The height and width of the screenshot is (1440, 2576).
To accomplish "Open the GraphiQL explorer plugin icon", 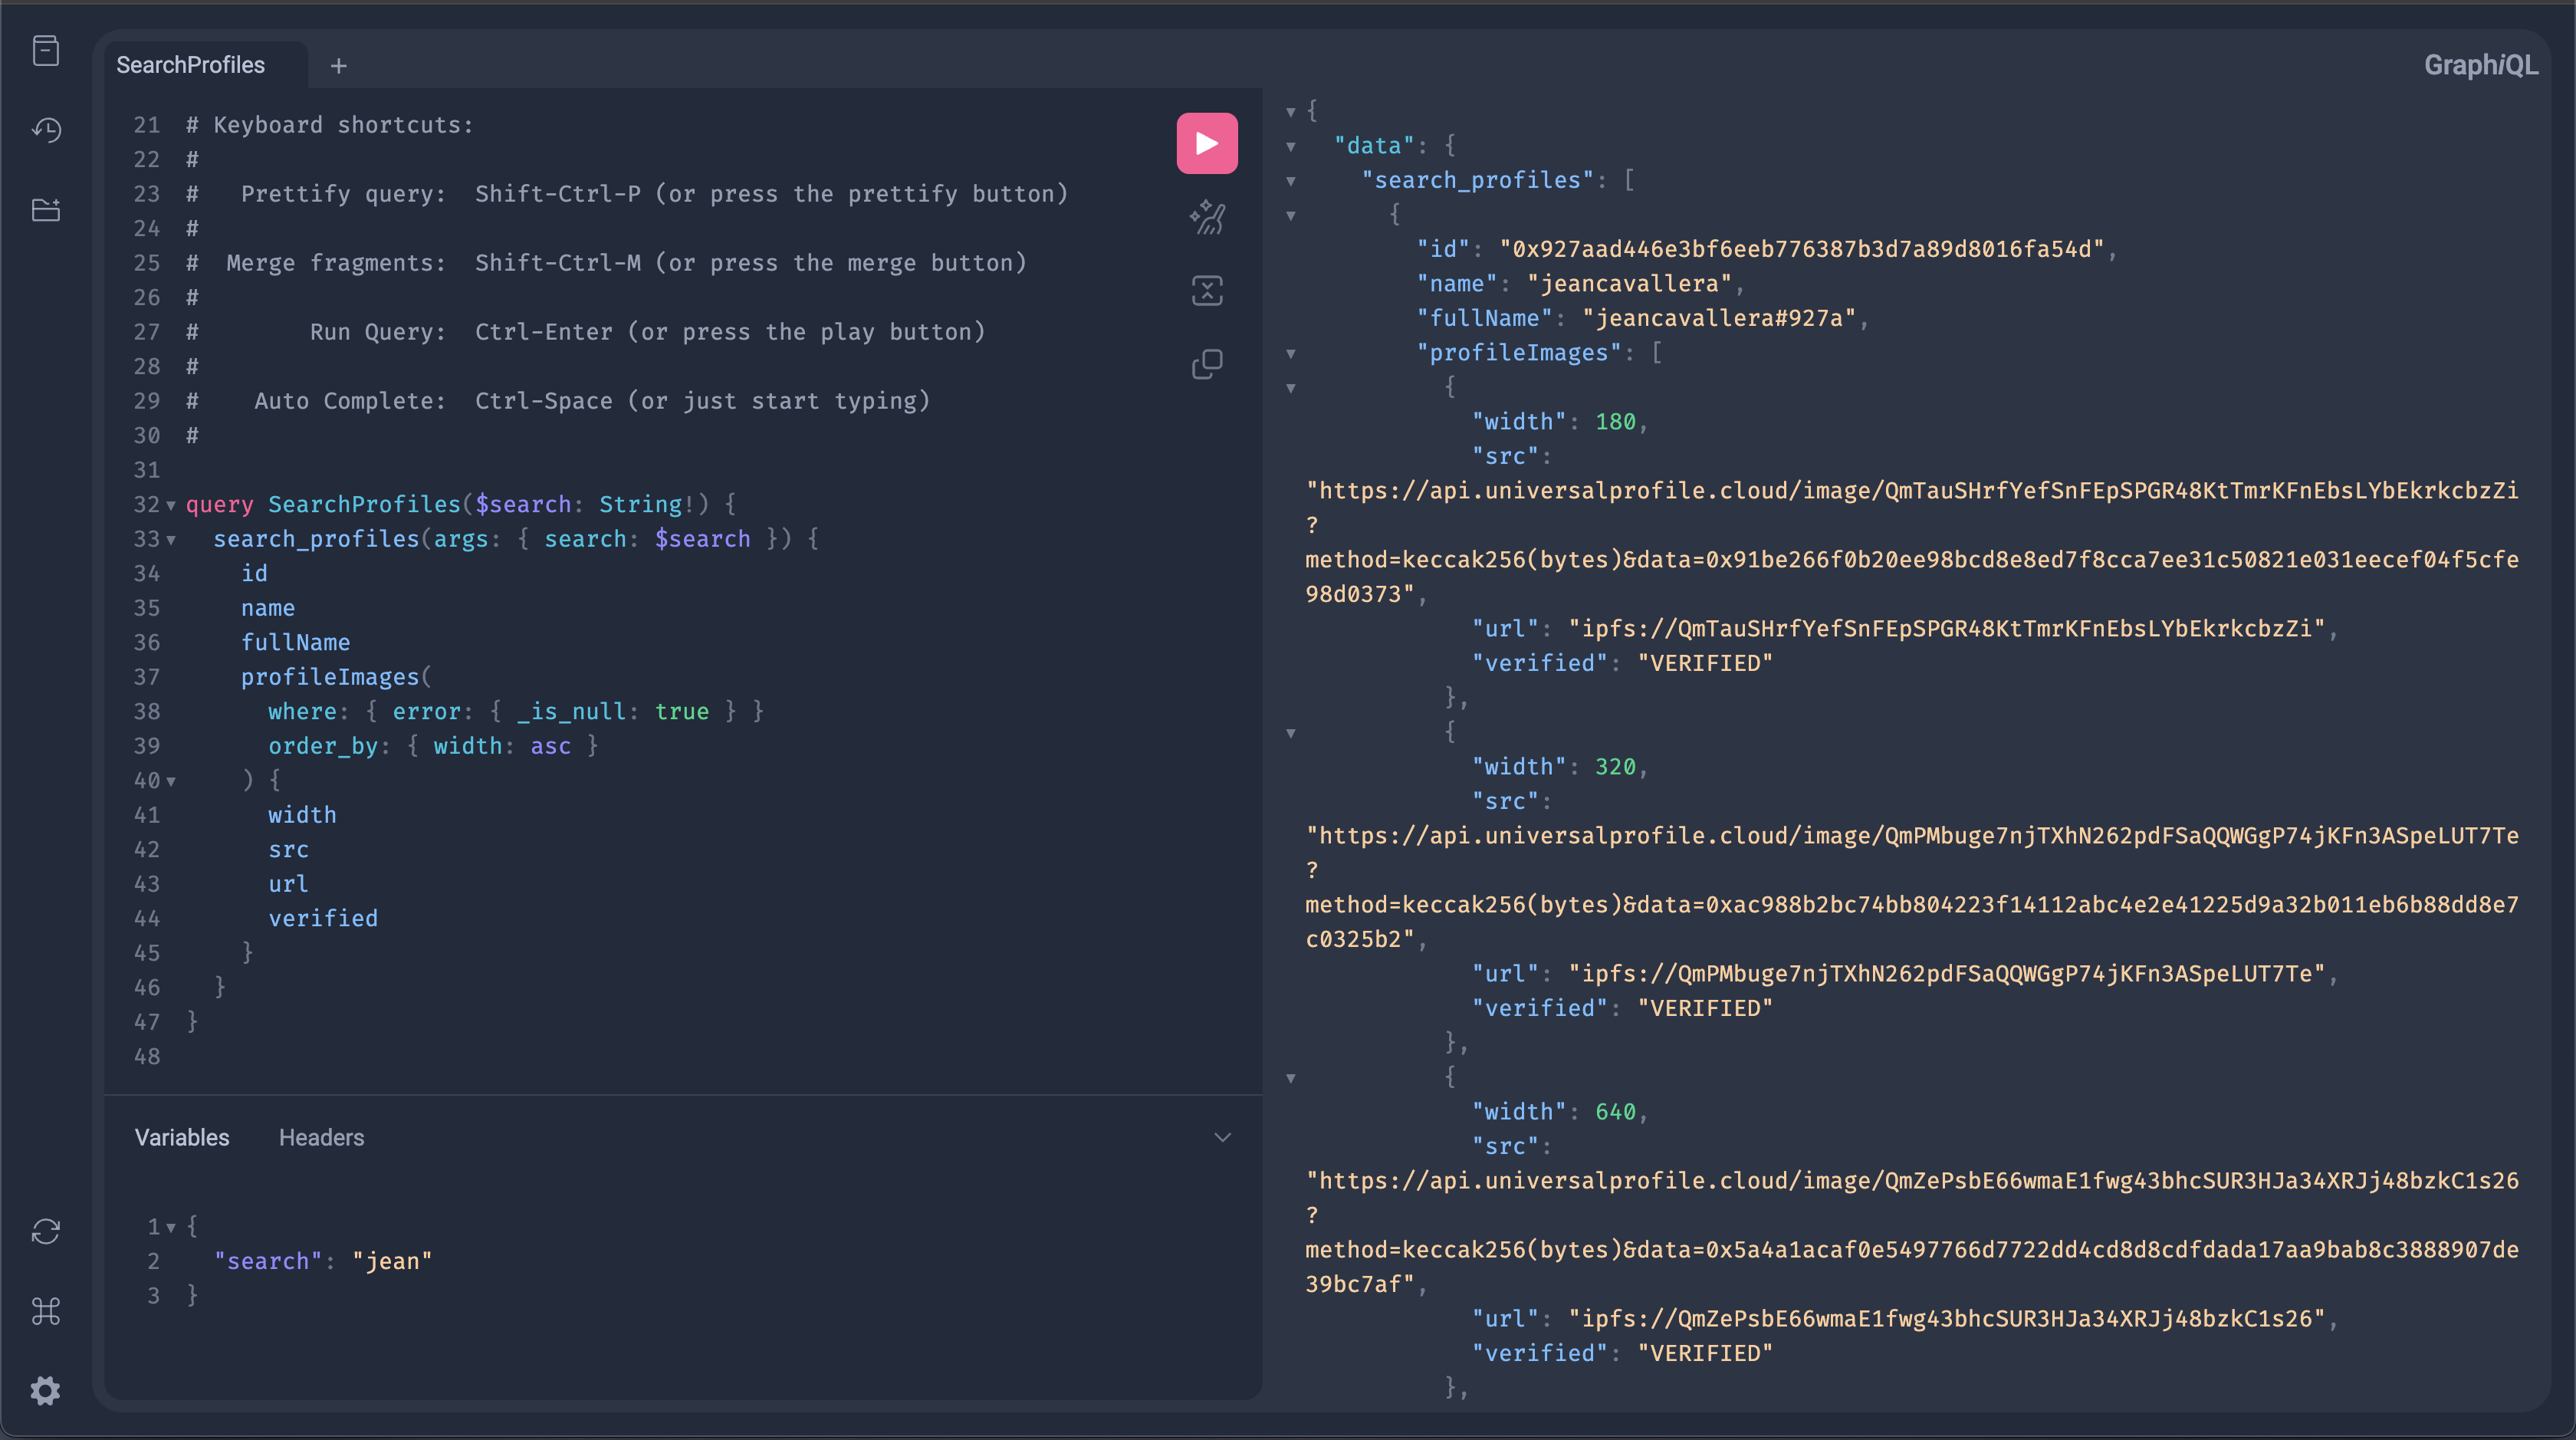I will (x=46, y=210).
